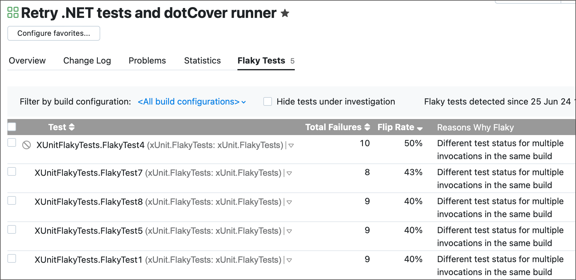Check the checkbox for FlakyTest4 row
The image size is (576, 280).
pos(12,142)
